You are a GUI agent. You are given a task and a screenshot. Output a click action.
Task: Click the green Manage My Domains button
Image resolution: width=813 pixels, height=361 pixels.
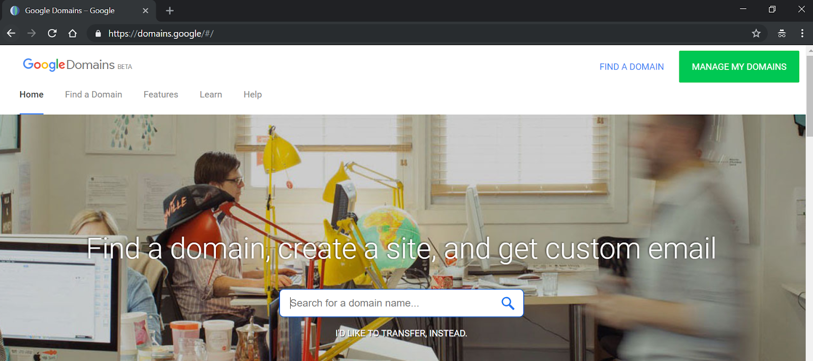[739, 66]
